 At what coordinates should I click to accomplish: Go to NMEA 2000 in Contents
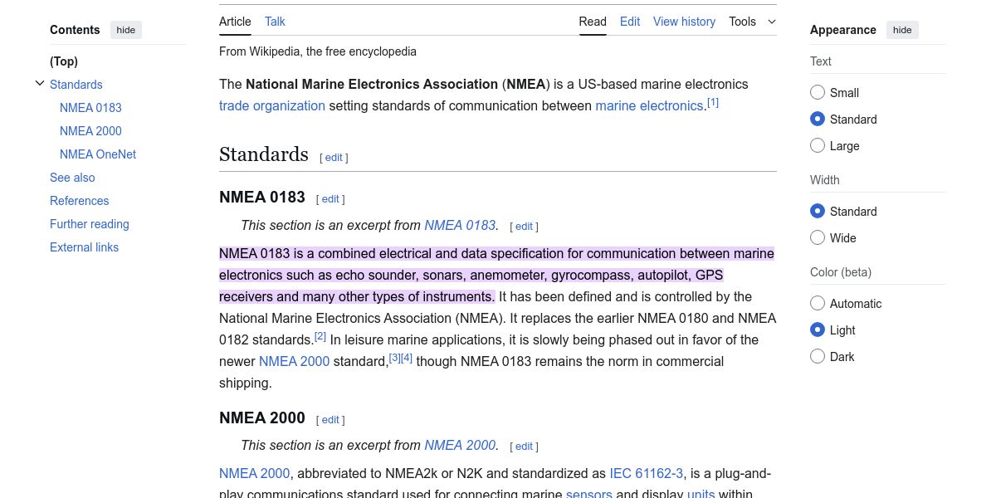[90, 131]
